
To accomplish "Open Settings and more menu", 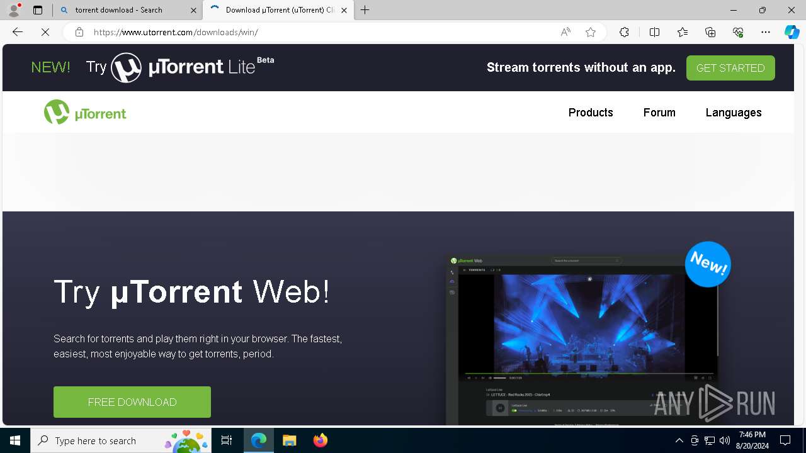I will coord(766,32).
